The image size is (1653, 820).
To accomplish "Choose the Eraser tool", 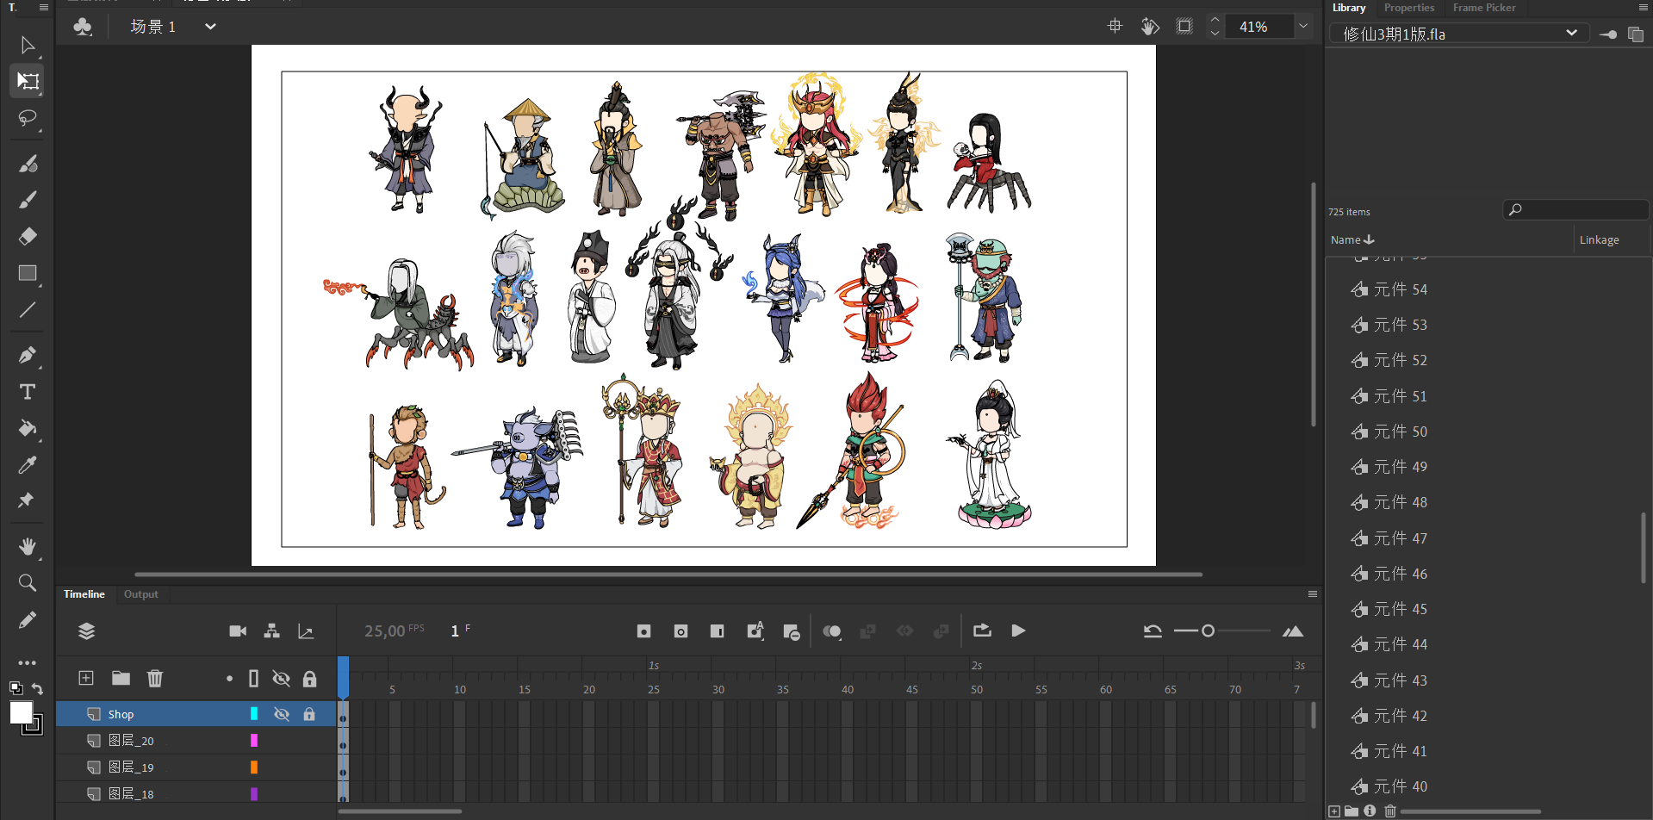I will point(28,236).
